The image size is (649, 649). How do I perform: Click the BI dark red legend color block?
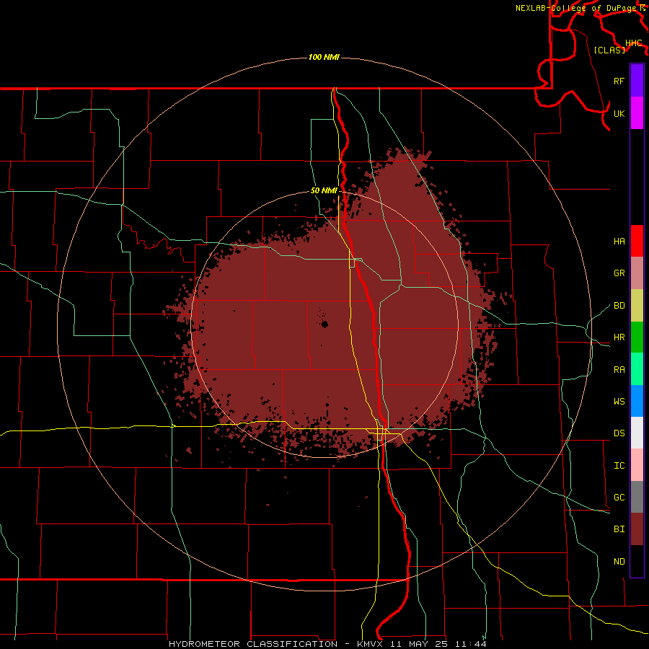637,529
